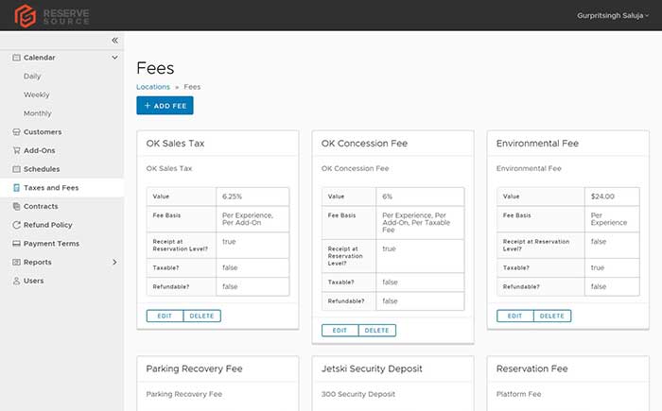662x411 pixels.
Task: Click the Payment Terms icon
Action: click(x=16, y=244)
